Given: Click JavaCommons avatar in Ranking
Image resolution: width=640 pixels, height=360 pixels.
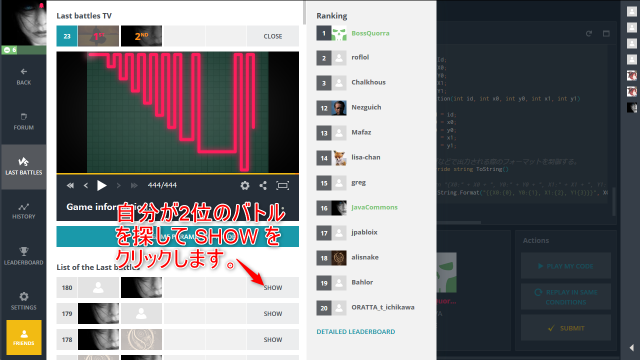Looking at the screenshot, I should [339, 208].
